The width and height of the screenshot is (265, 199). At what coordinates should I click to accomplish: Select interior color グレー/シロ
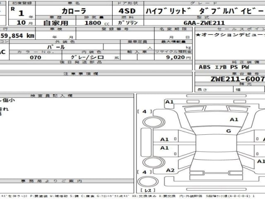(87, 57)
